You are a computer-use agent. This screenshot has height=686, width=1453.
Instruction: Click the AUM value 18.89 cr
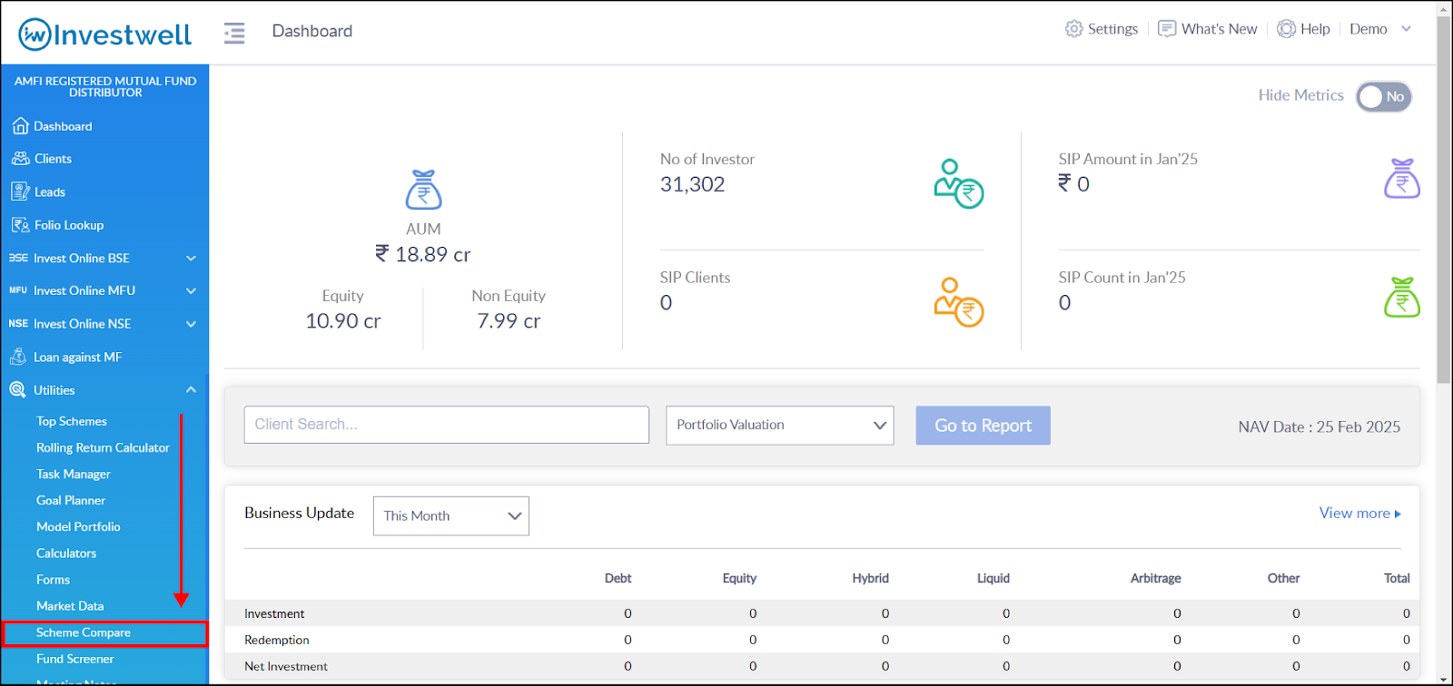[x=423, y=254]
